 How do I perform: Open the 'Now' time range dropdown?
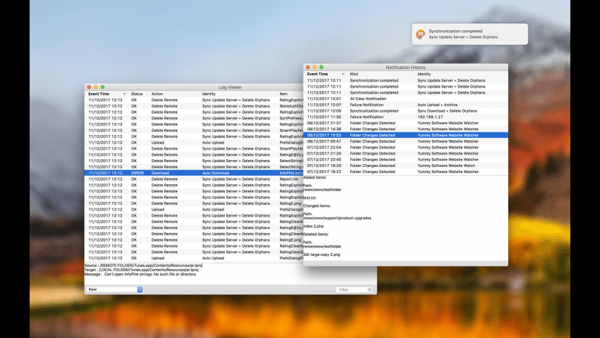(x=114, y=290)
